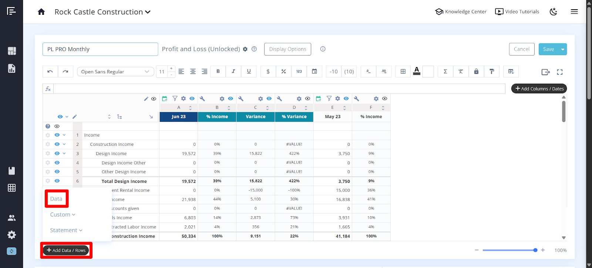Select Data from the popup menu
592x268 pixels.
pos(56,199)
